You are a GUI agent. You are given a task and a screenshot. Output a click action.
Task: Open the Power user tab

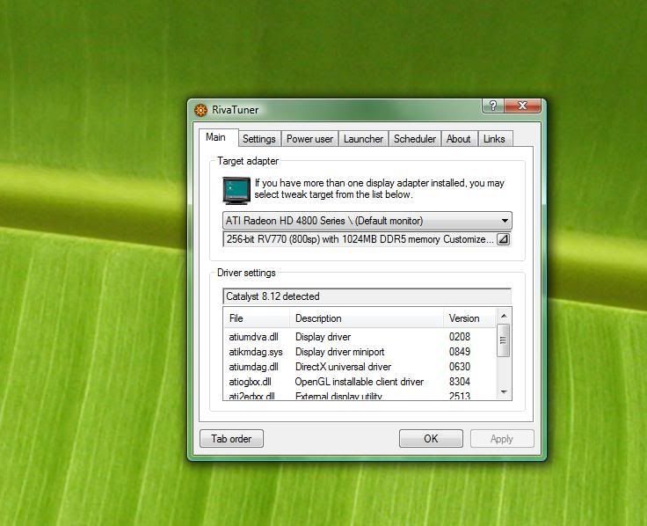pos(309,139)
